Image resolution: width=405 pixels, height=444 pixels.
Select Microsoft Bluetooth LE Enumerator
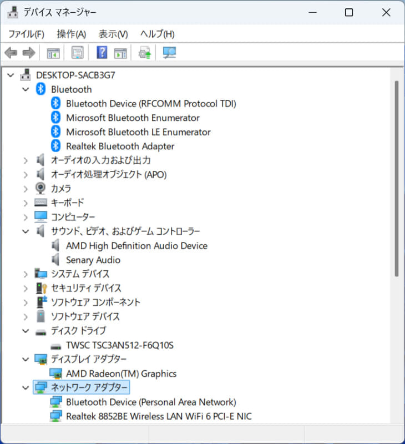coord(138,132)
